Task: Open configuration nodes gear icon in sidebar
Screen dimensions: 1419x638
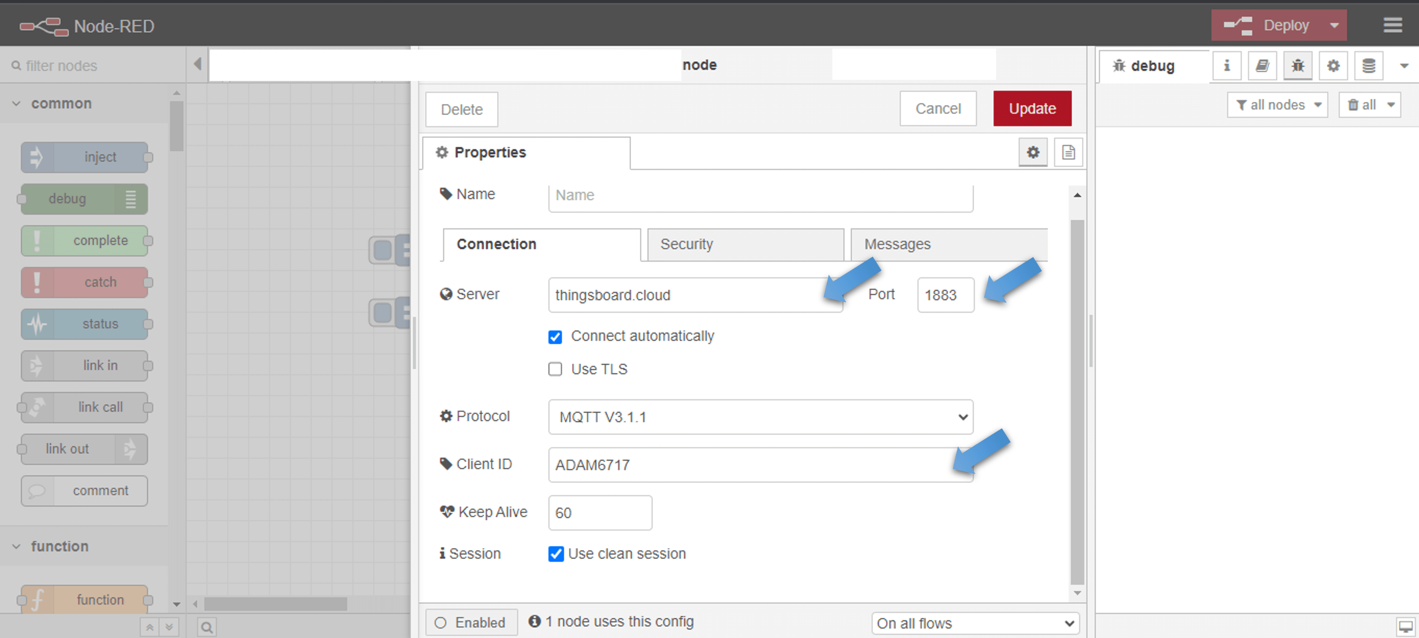Action: 1333,66
